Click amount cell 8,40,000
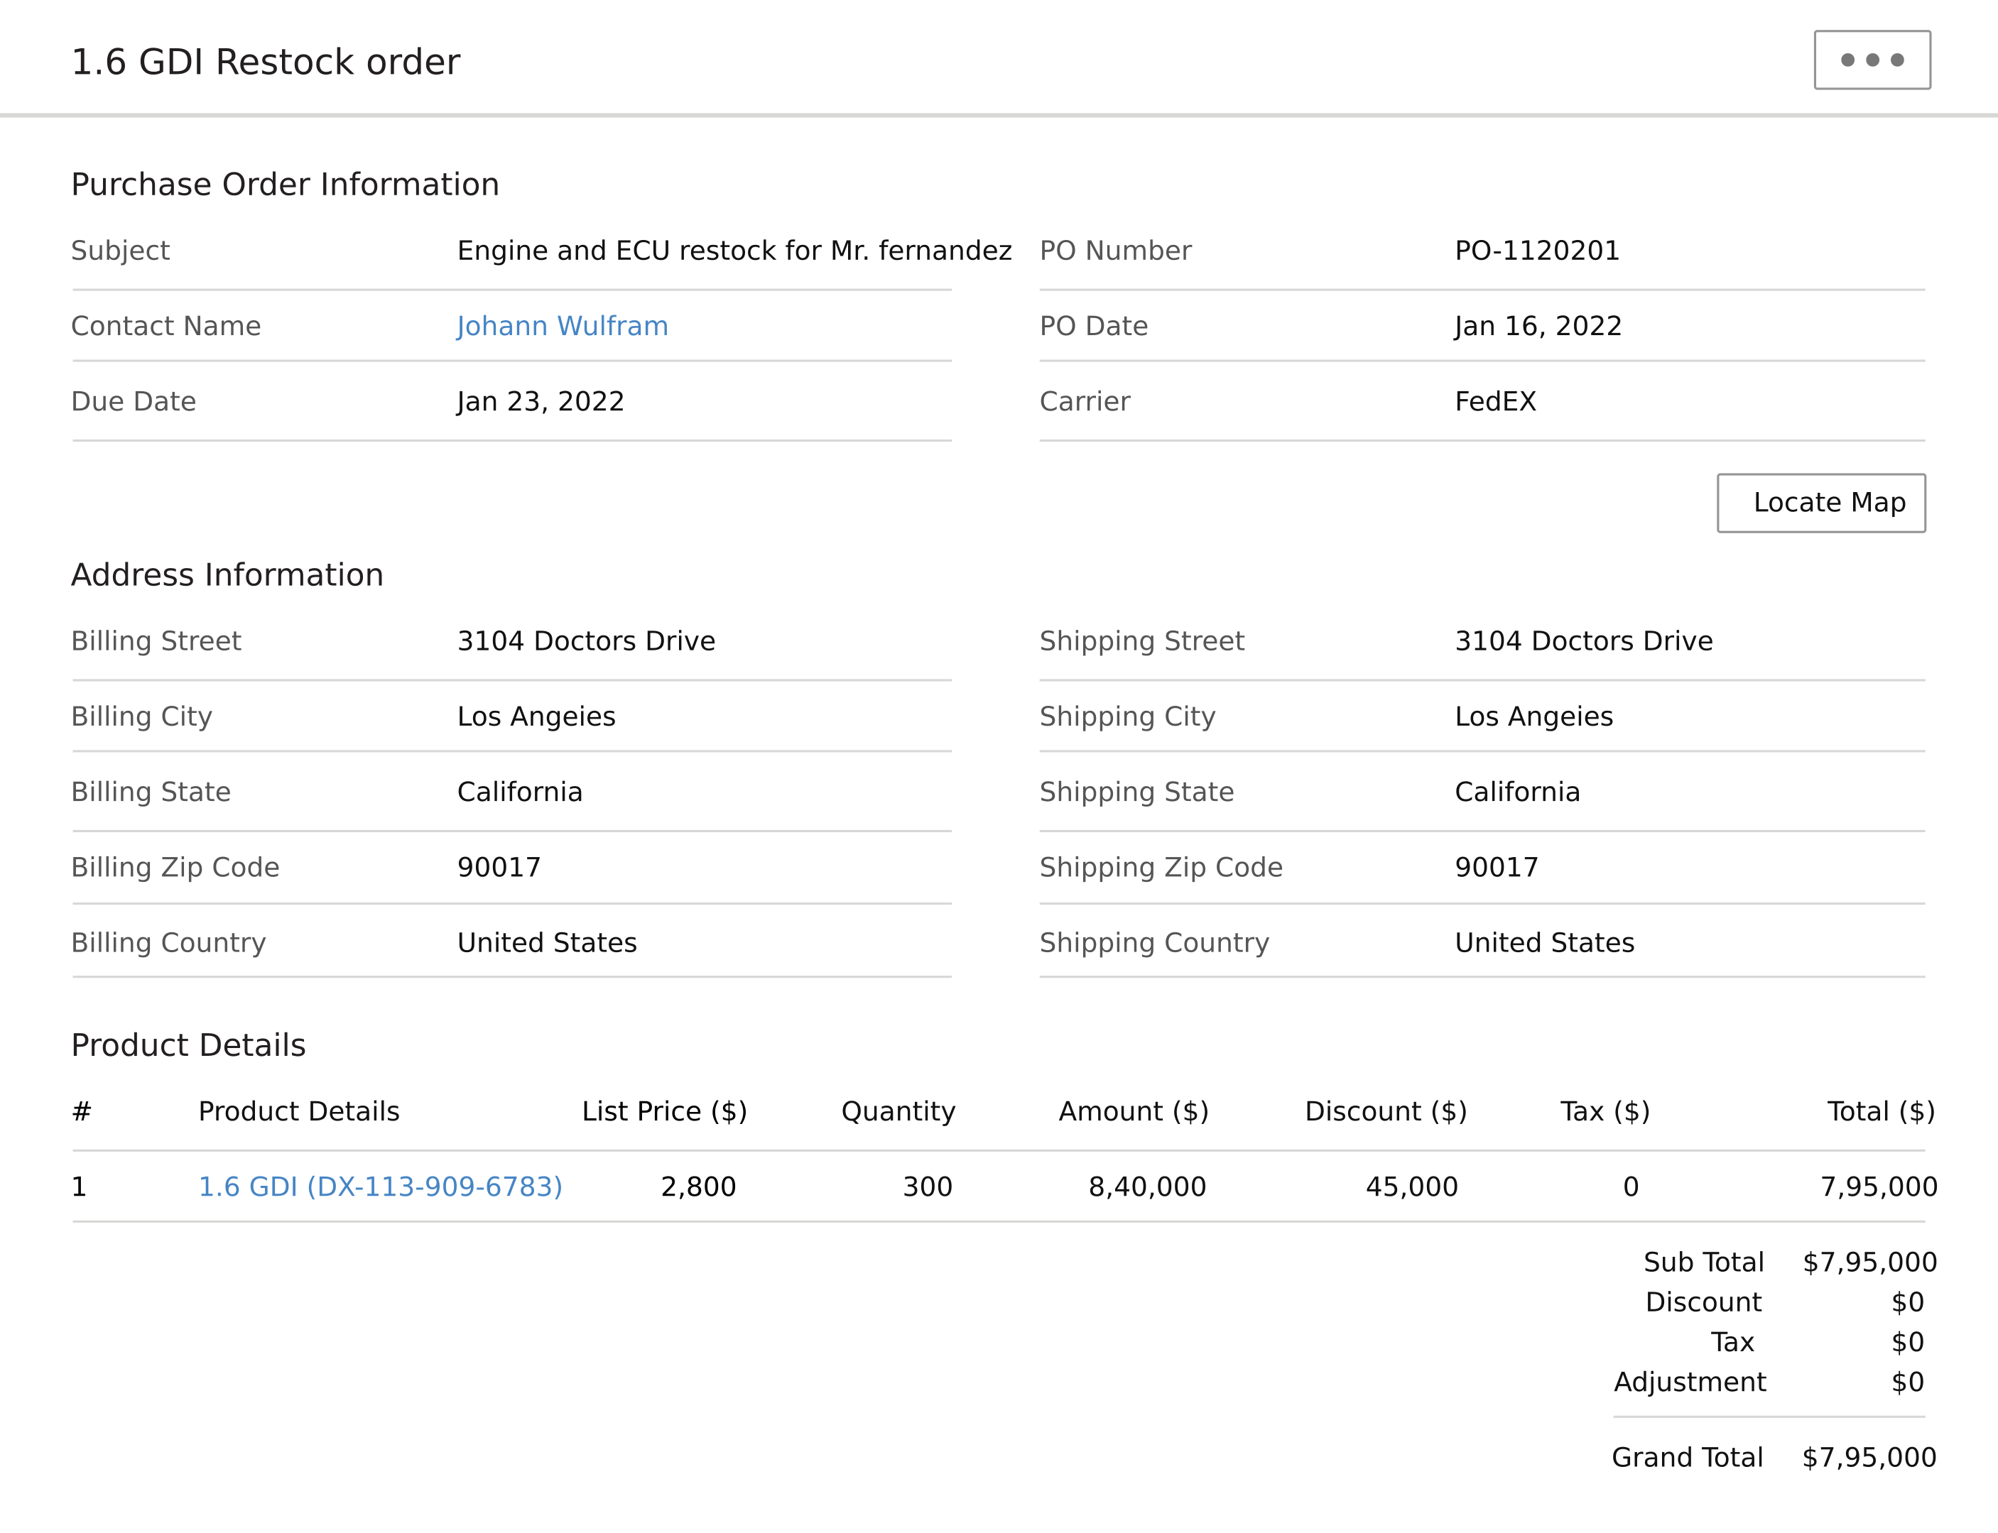Image resolution: width=1998 pixels, height=1533 pixels. point(1147,1186)
